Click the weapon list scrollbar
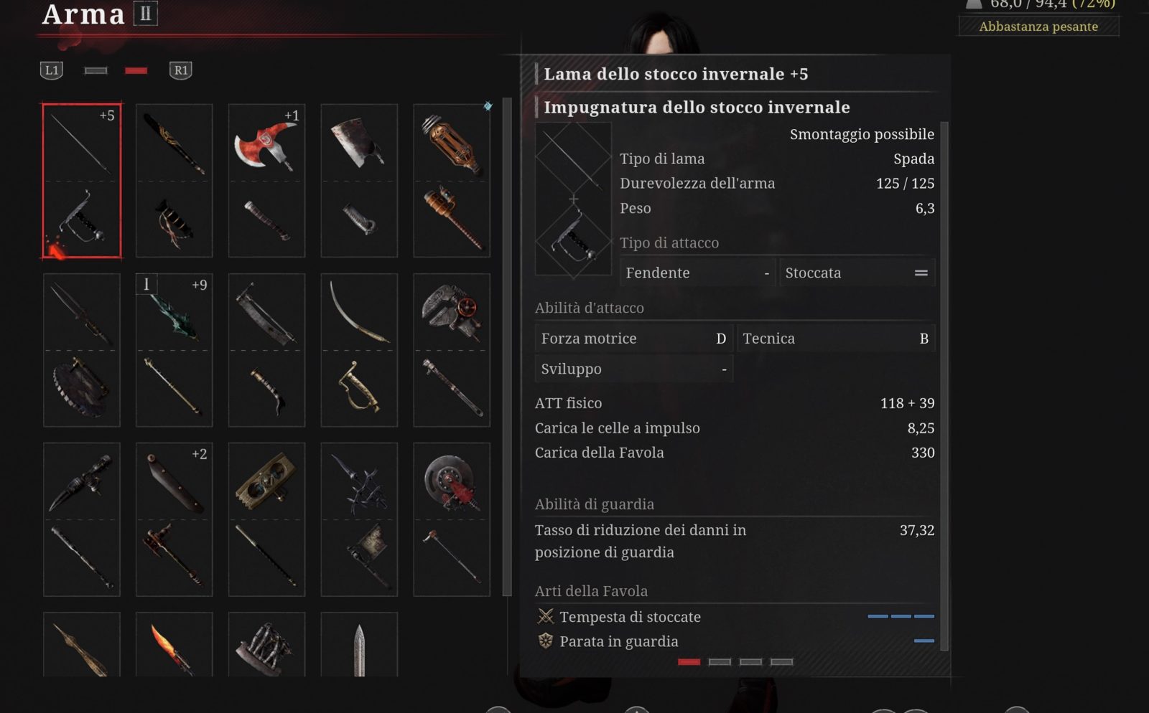 tap(507, 347)
